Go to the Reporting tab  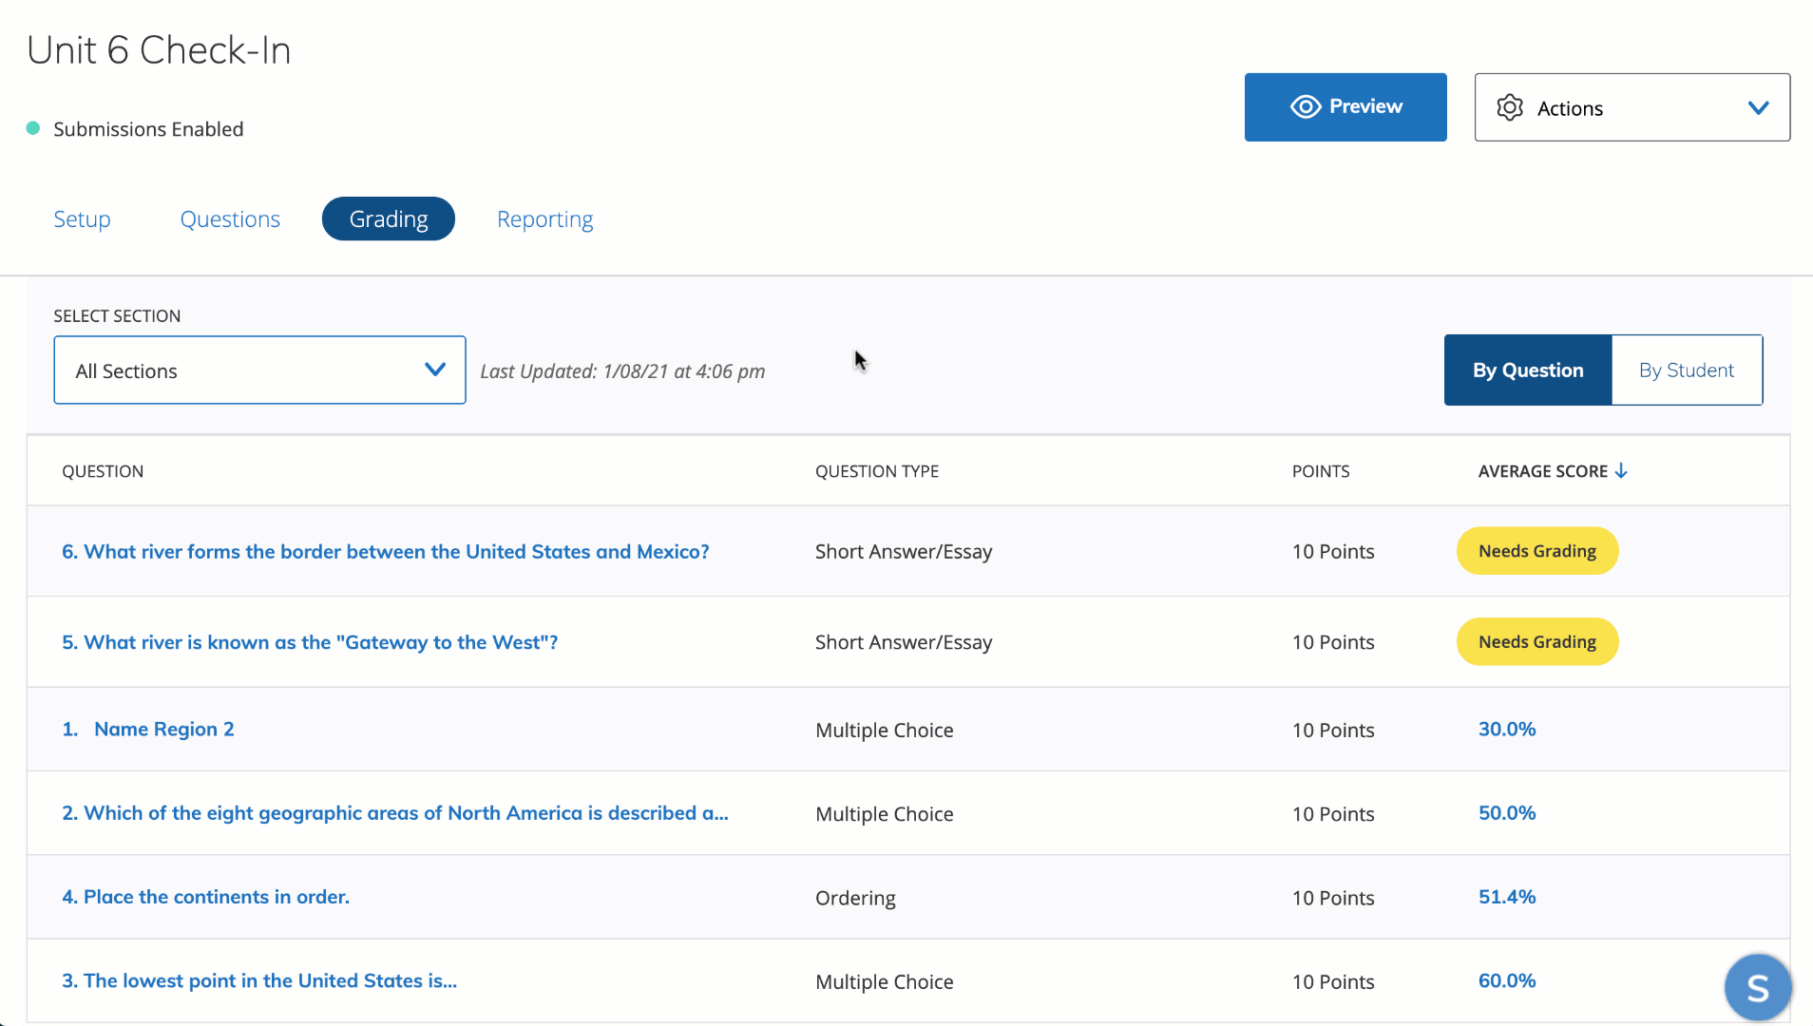[544, 219]
